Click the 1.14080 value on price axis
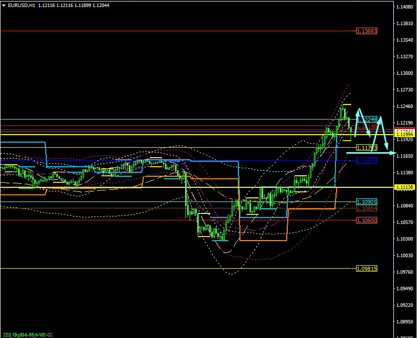 (x=405, y=7)
